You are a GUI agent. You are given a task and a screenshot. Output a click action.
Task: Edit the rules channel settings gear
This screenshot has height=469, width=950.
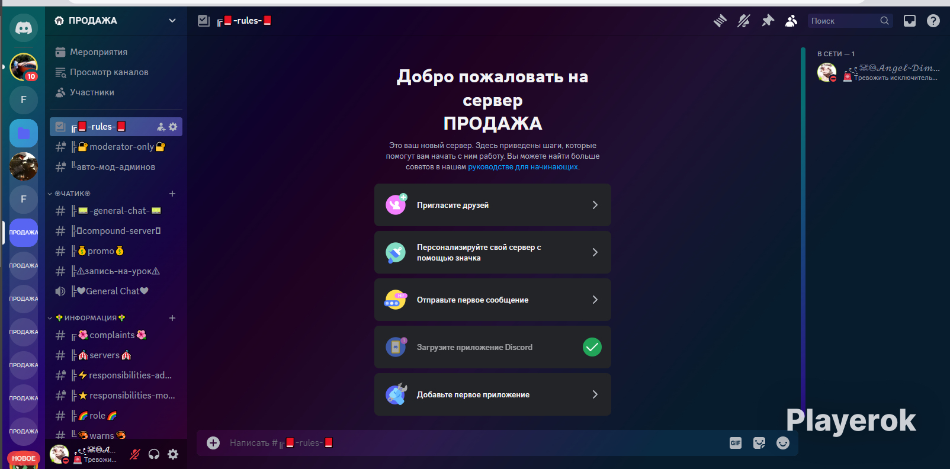tap(173, 127)
